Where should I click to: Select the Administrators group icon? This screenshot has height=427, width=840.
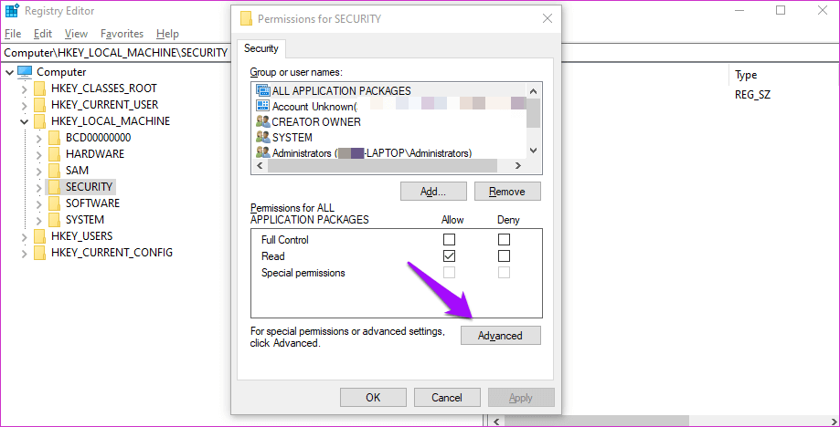click(263, 152)
